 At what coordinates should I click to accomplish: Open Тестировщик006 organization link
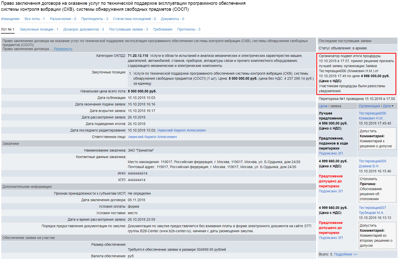(x=372, y=113)
